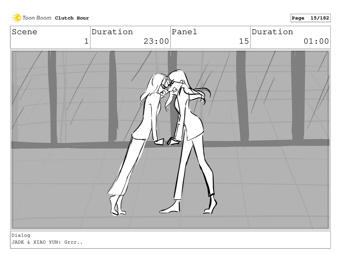Click the Panel number 15 value
Image resolution: width=341 pixels, height=264 pixels.
244,41
